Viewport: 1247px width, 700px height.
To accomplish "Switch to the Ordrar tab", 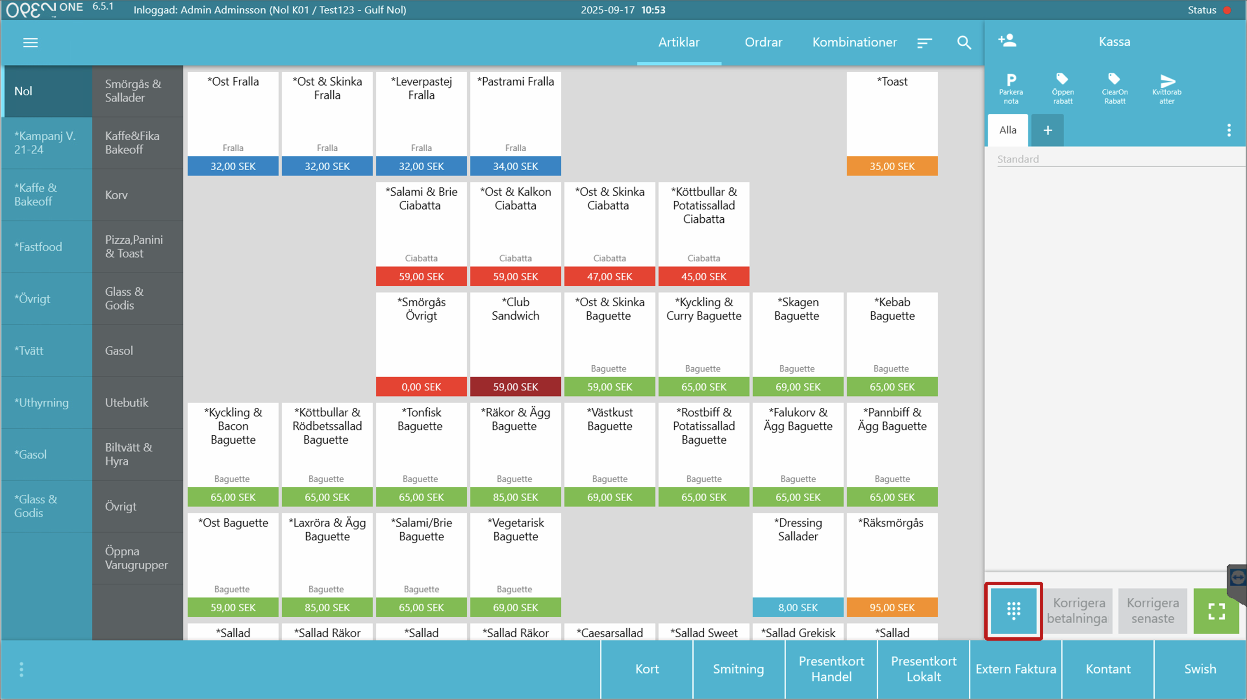I will pos(763,42).
